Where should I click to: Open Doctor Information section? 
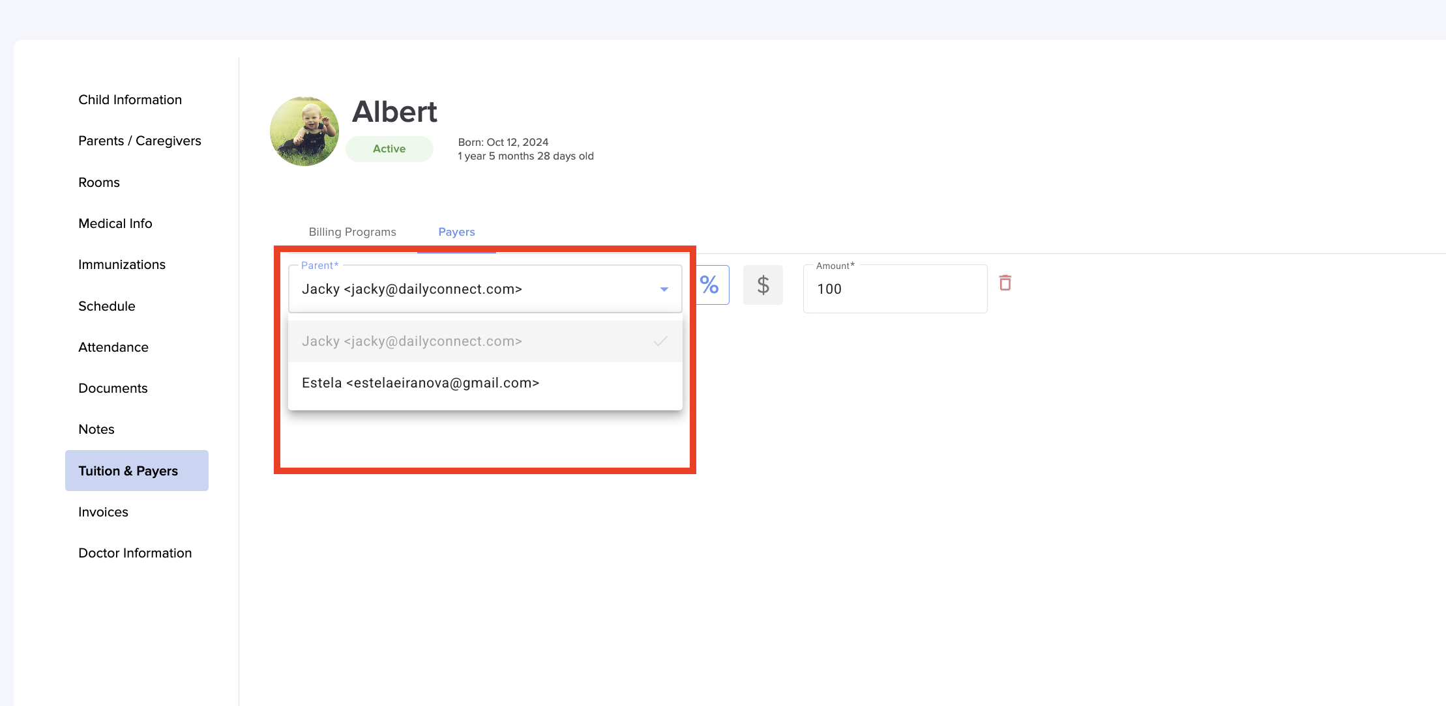[135, 553]
